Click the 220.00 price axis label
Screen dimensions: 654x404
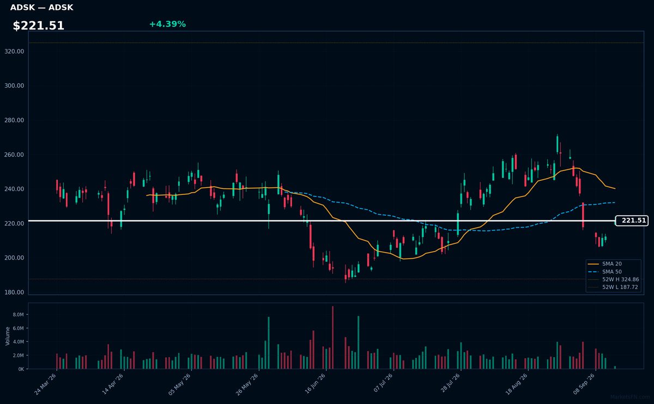point(14,223)
